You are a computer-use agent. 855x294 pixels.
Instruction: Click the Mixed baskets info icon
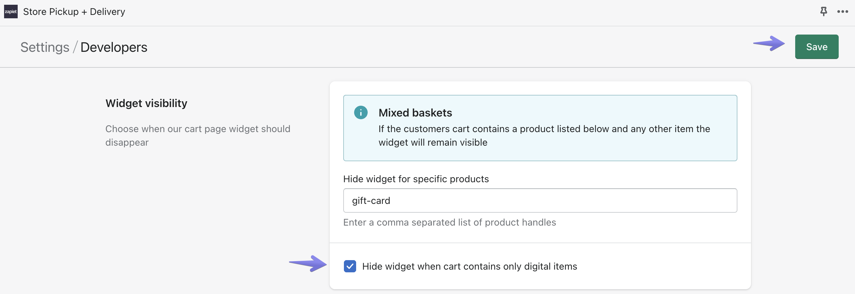pyautogui.click(x=361, y=112)
